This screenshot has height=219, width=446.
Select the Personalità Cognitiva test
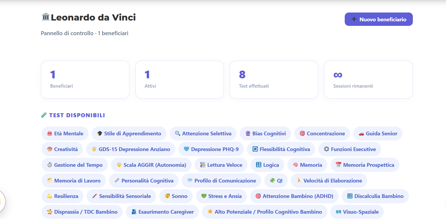pyautogui.click(x=144, y=181)
